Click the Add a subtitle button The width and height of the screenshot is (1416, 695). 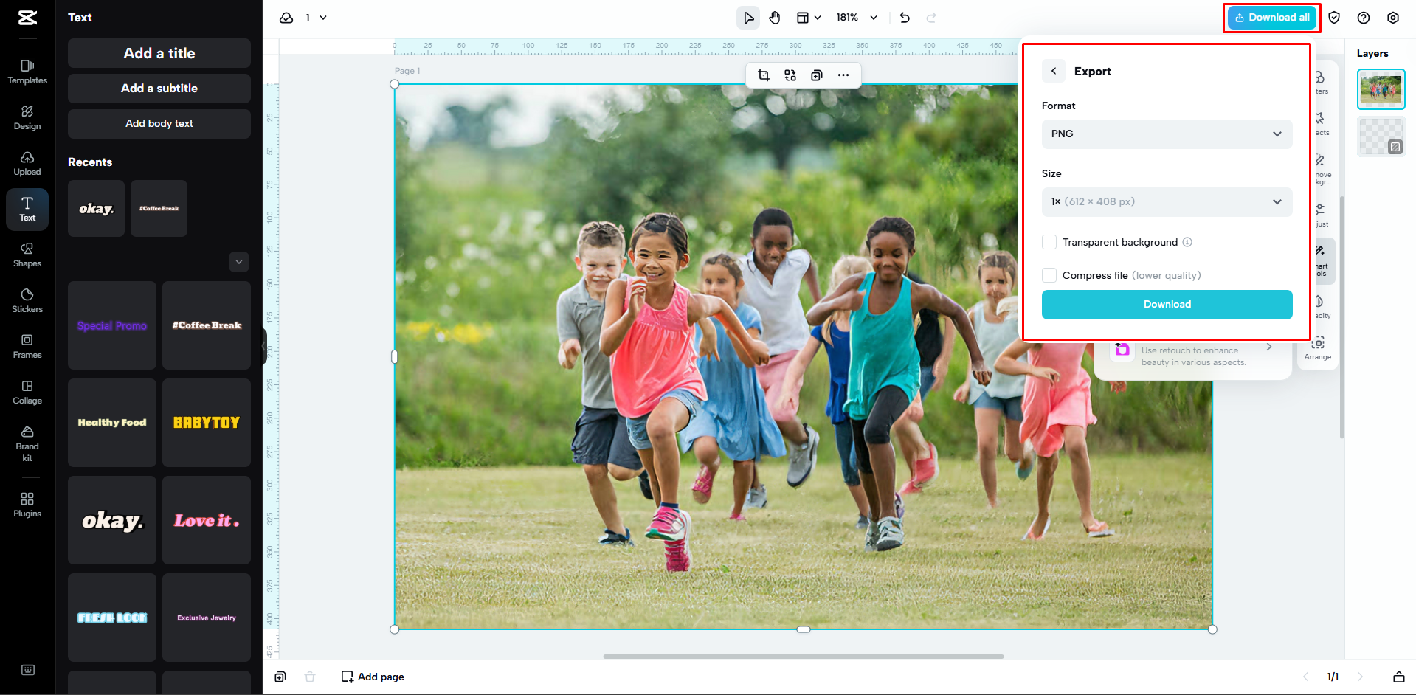click(x=159, y=89)
